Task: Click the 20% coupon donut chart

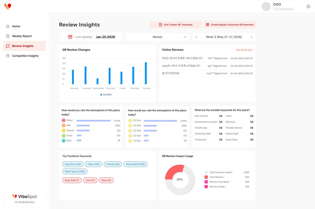Action: [x=180, y=179]
